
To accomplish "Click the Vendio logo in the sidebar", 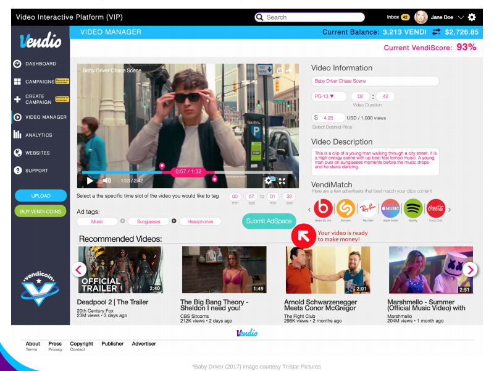I will (x=40, y=41).
